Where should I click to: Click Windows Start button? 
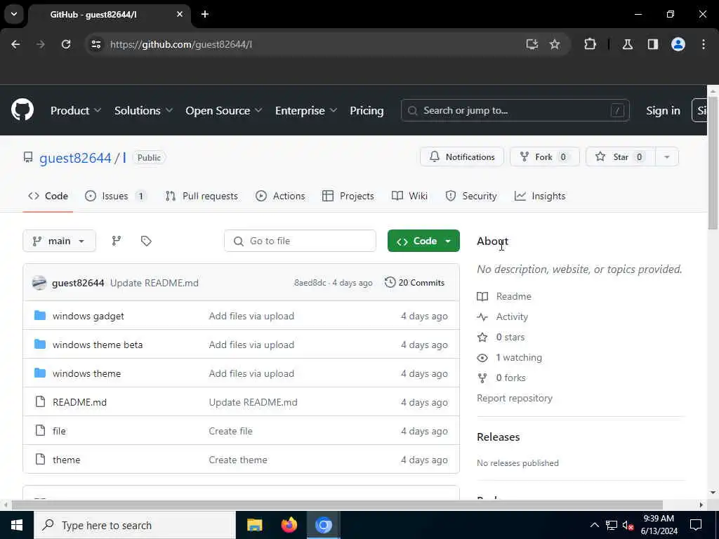click(17, 525)
